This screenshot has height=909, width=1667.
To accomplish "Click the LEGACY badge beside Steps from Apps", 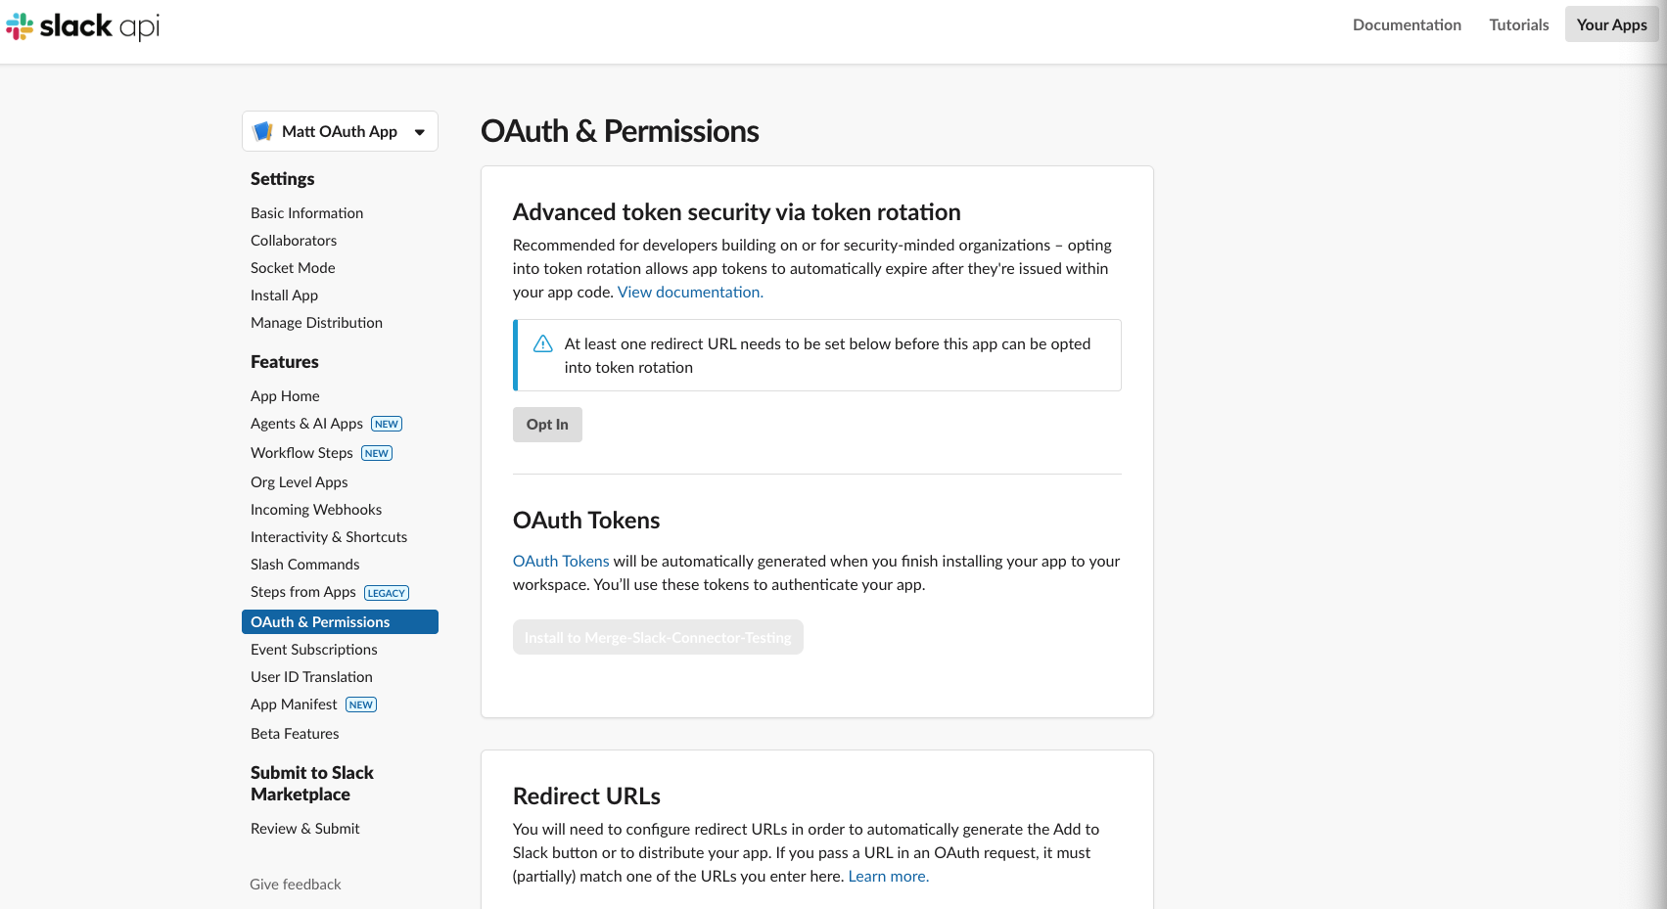I will coord(387,593).
